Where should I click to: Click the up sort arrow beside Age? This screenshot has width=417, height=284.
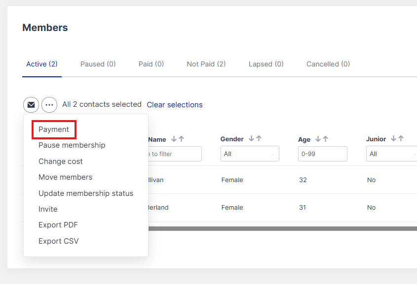tap(326, 139)
